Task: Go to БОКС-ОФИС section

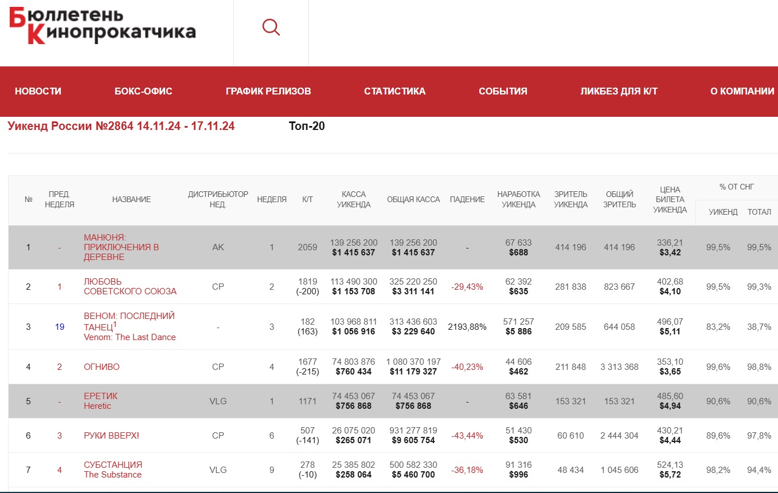Action: tap(143, 91)
